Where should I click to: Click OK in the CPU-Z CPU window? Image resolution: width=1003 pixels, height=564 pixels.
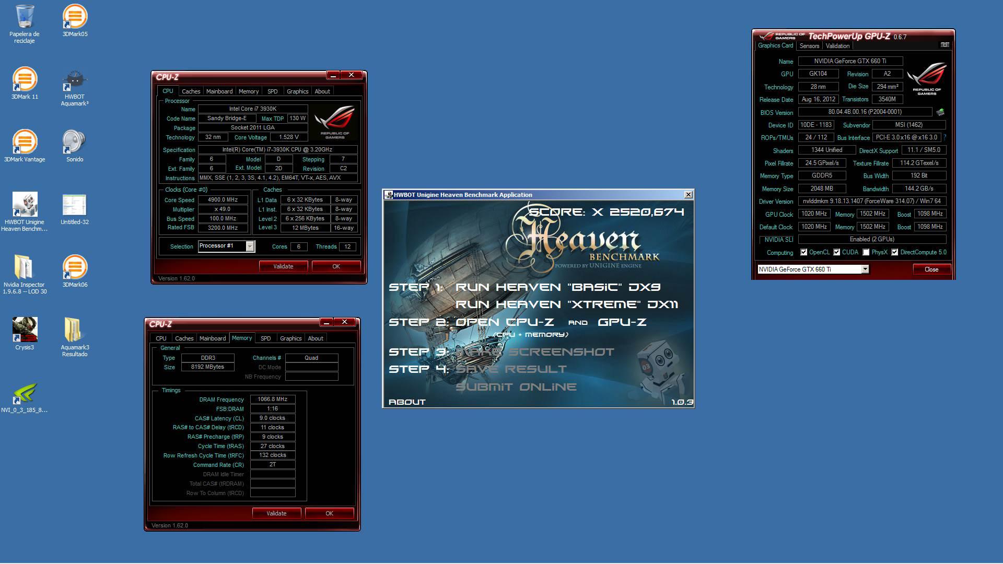tap(336, 266)
